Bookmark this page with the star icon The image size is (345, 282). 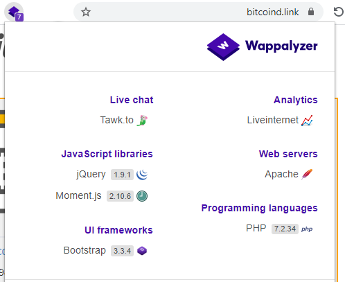[86, 12]
